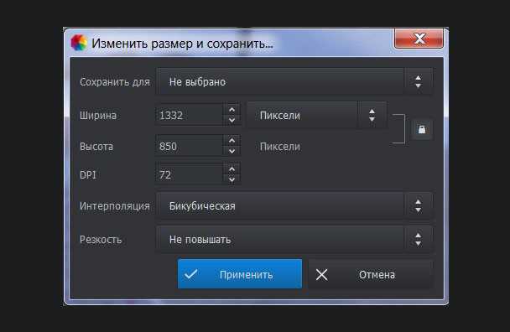Viewport: 510px width, 332px height.
Task: Click the "DPI" label
Action: [x=88, y=175]
